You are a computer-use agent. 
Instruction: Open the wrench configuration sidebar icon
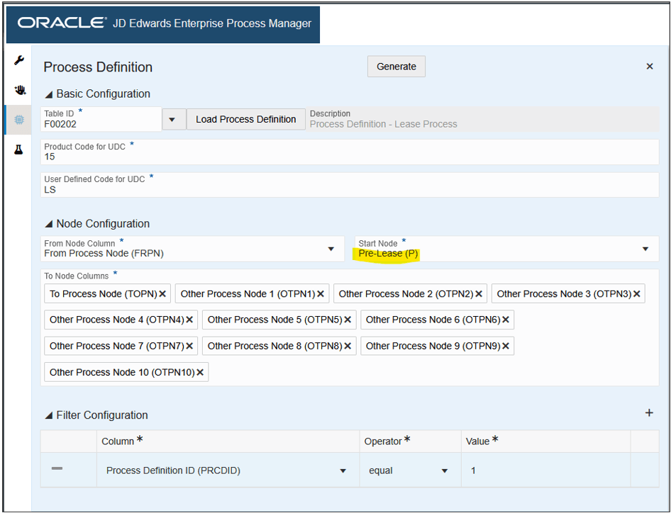click(x=19, y=60)
